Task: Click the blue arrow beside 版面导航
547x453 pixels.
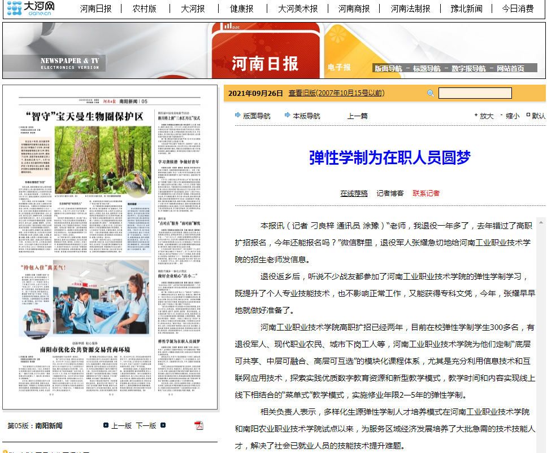Action: [238, 115]
